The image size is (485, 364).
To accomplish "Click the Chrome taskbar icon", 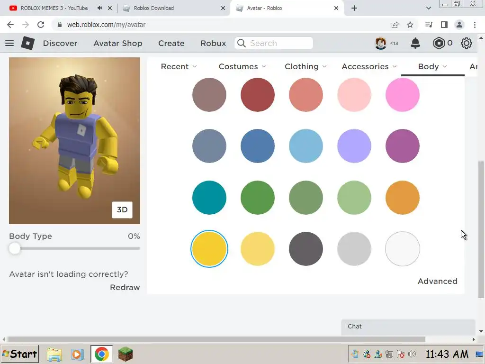I will (x=101, y=354).
